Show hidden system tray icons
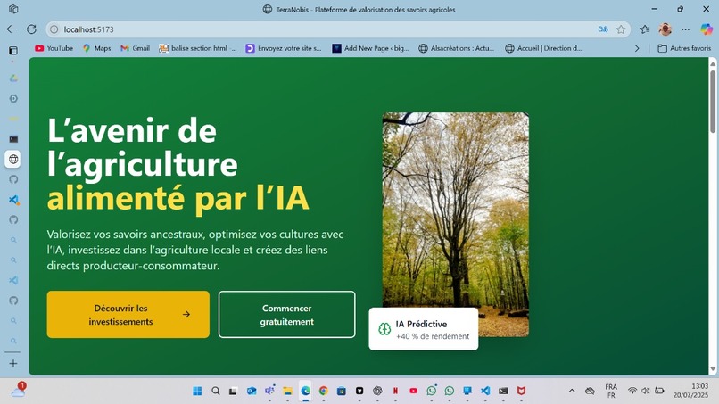 click(x=572, y=391)
